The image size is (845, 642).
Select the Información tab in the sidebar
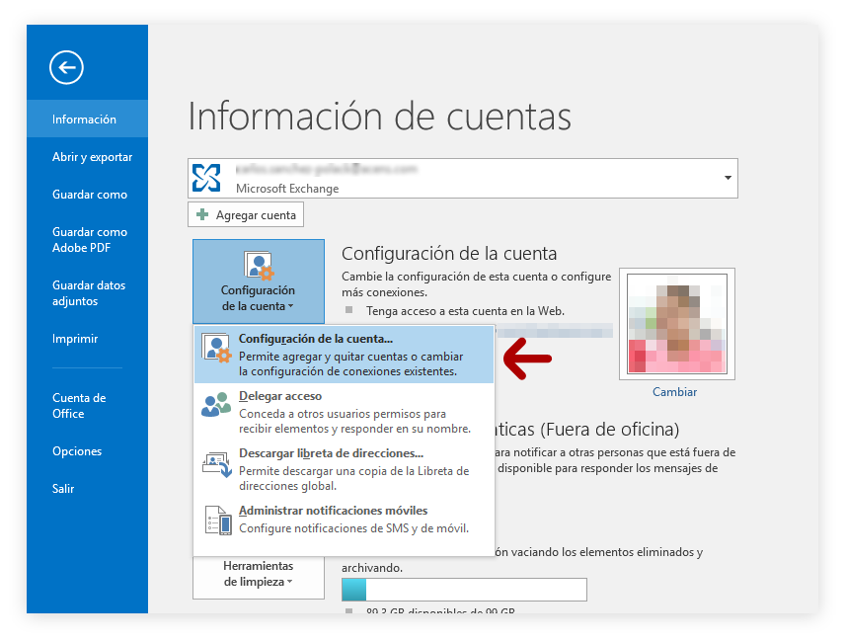click(87, 120)
